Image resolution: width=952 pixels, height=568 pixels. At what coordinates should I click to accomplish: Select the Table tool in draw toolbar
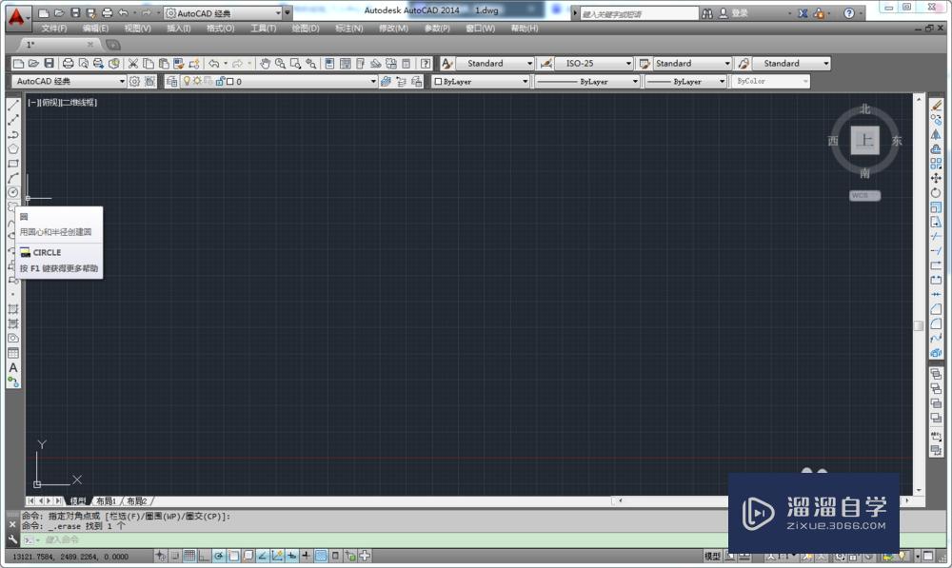[x=12, y=353]
